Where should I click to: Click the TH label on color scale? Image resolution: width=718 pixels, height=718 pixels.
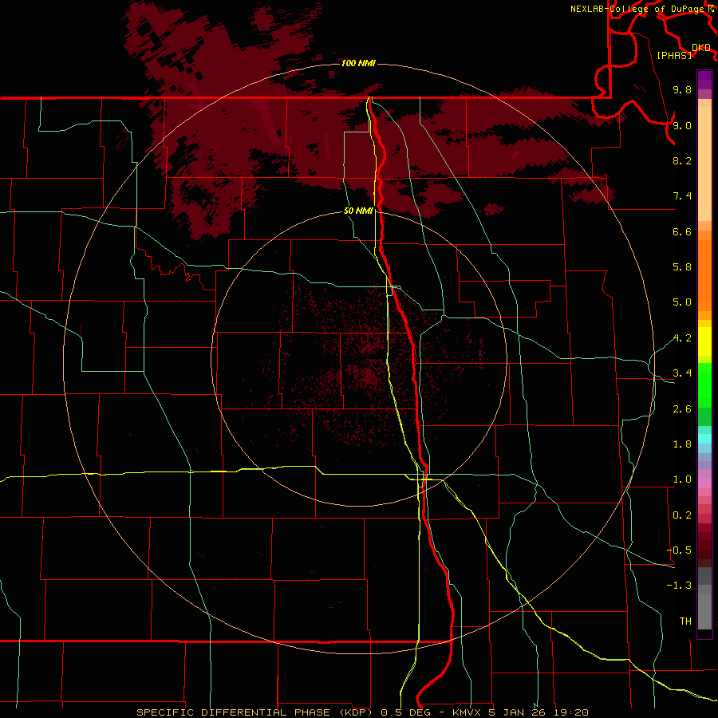pyautogui.click(x=685, y=621)
